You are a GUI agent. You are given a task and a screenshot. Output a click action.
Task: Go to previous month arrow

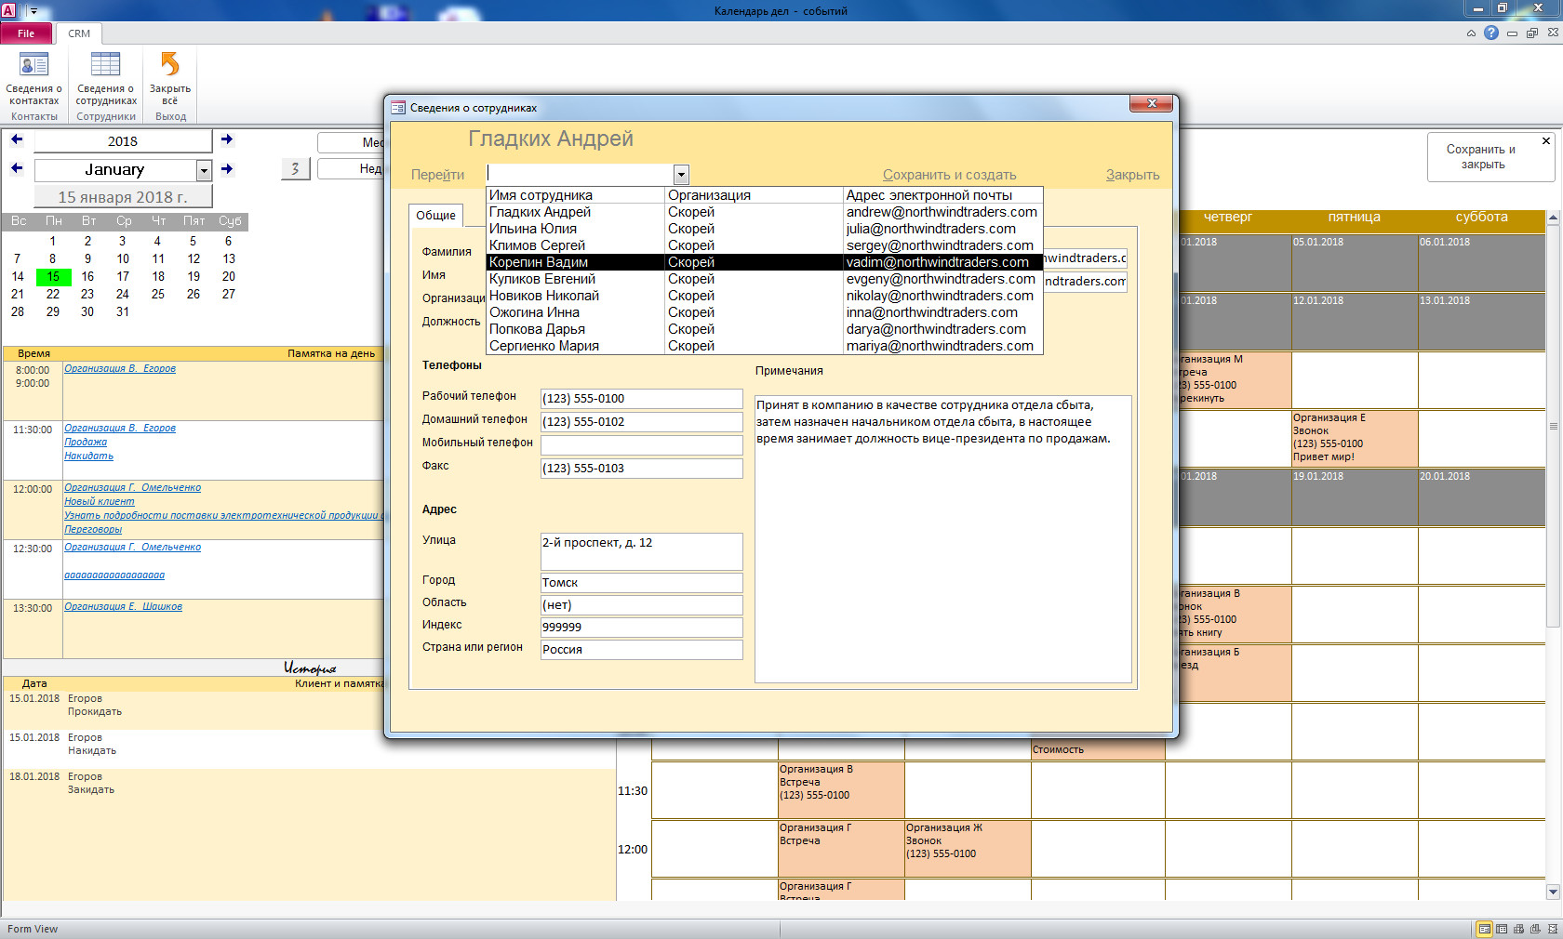pos(17,168)
